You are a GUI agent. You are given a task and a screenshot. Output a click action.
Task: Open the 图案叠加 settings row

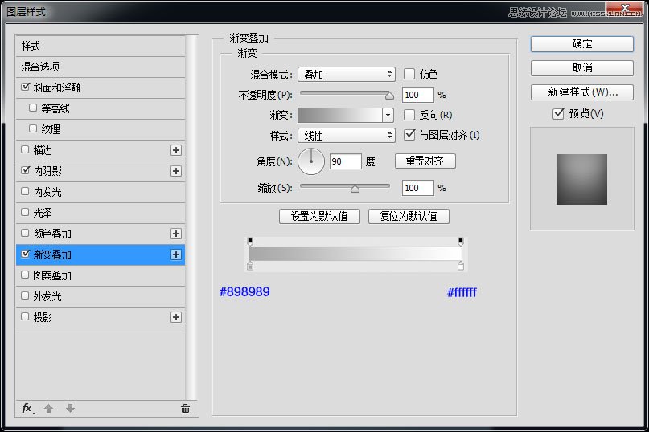pyautogui.click(x=101, y=275)
